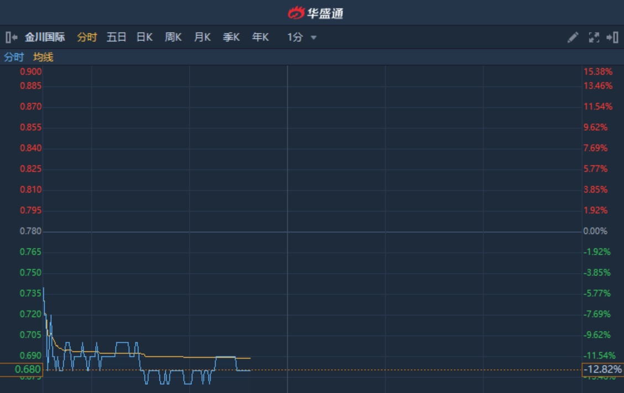The width and height of the screenshot is (624, 393).
Task: Click the 0.900 top price label
Action: (x=30, y=71)
